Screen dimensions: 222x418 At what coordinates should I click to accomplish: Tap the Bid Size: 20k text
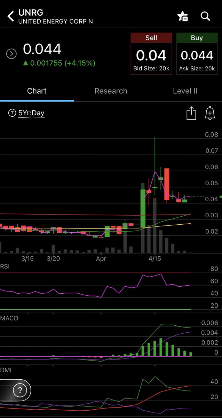click(151, 69)
